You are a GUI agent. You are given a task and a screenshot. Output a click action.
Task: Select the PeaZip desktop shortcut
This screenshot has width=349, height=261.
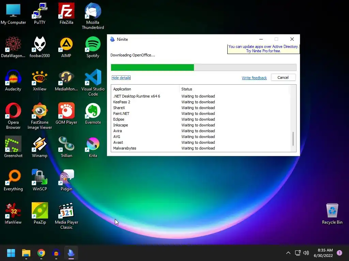pyautogui.click(x=40, y=213)
